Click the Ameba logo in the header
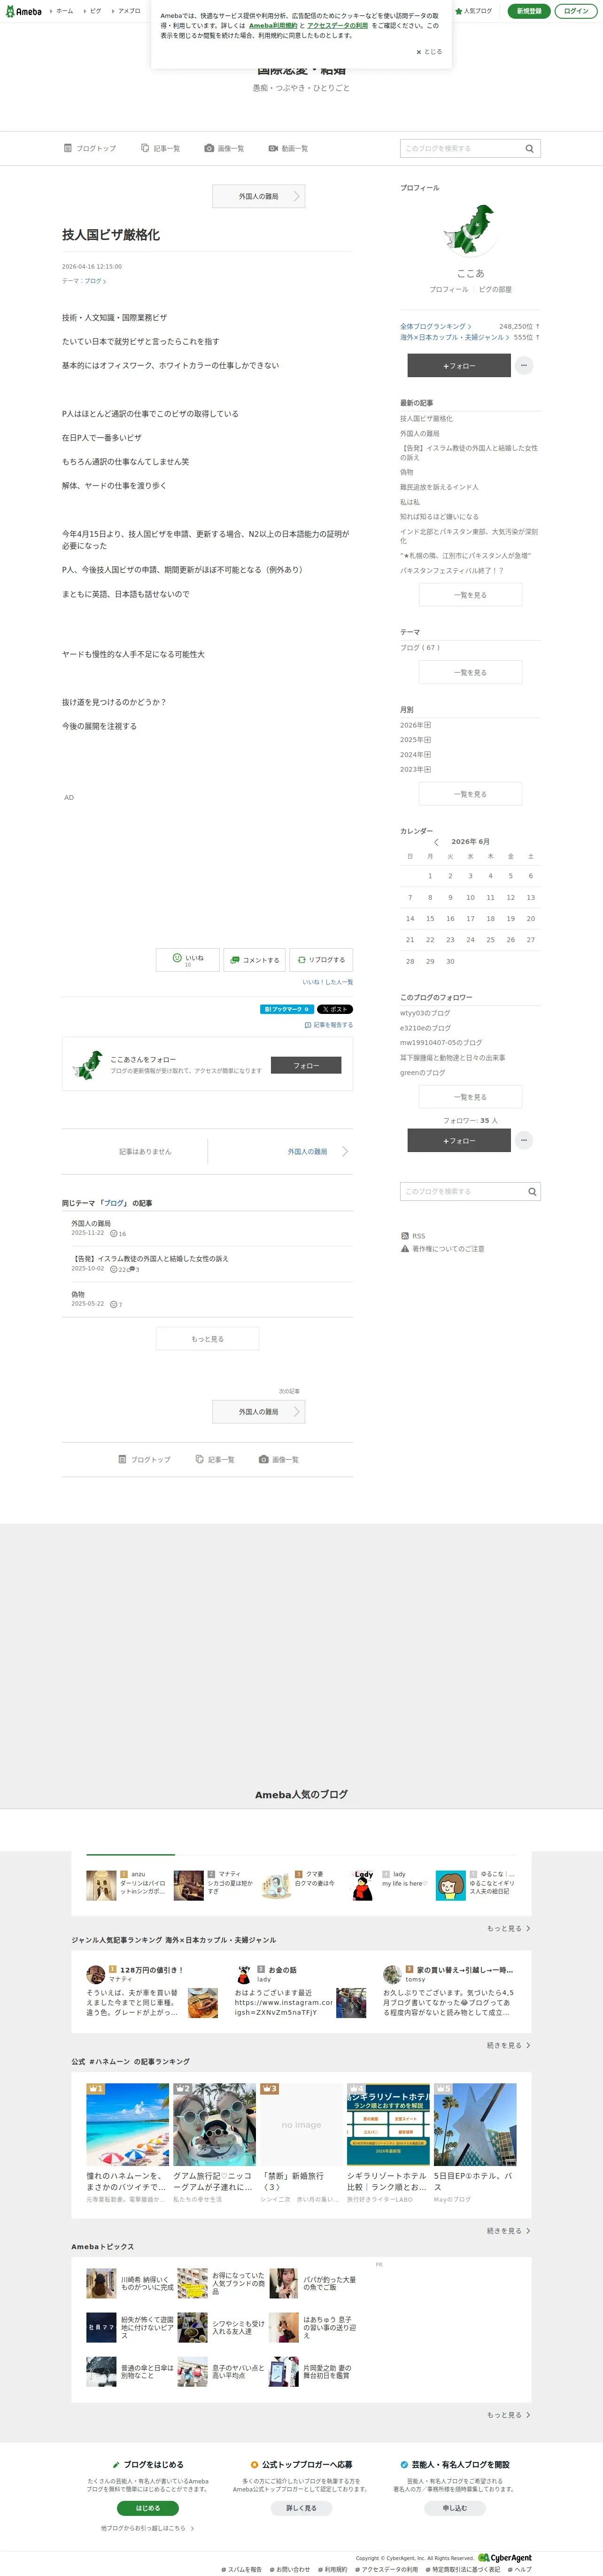This screenshot has height=2576, width=603. (23, 11)
